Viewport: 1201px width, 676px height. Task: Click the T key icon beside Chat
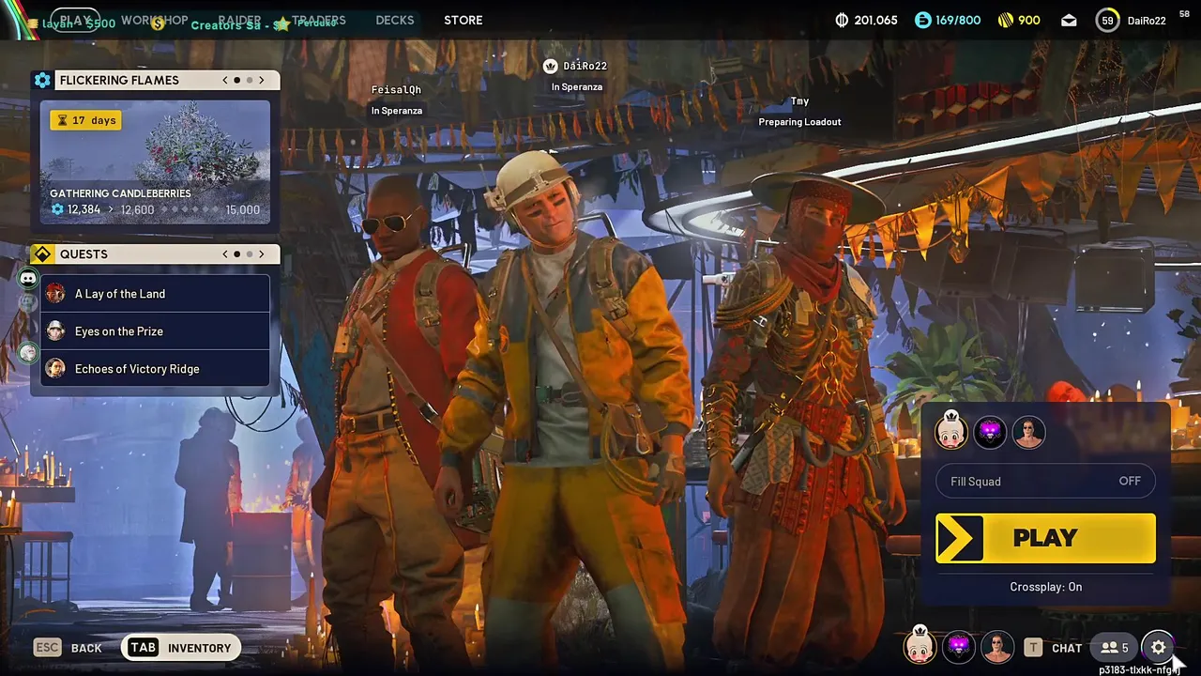[x=1033, y=647]
